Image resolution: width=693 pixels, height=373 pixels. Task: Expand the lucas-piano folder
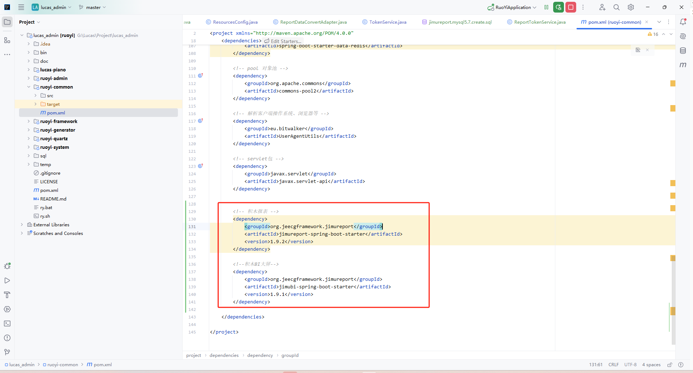pyautogui.click(x=29, y=70)
